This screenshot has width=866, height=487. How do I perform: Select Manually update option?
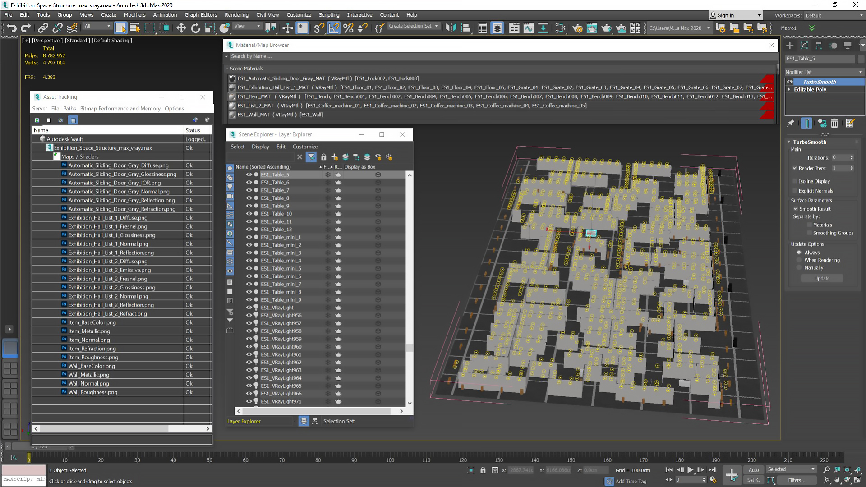[x=799, y=268]
